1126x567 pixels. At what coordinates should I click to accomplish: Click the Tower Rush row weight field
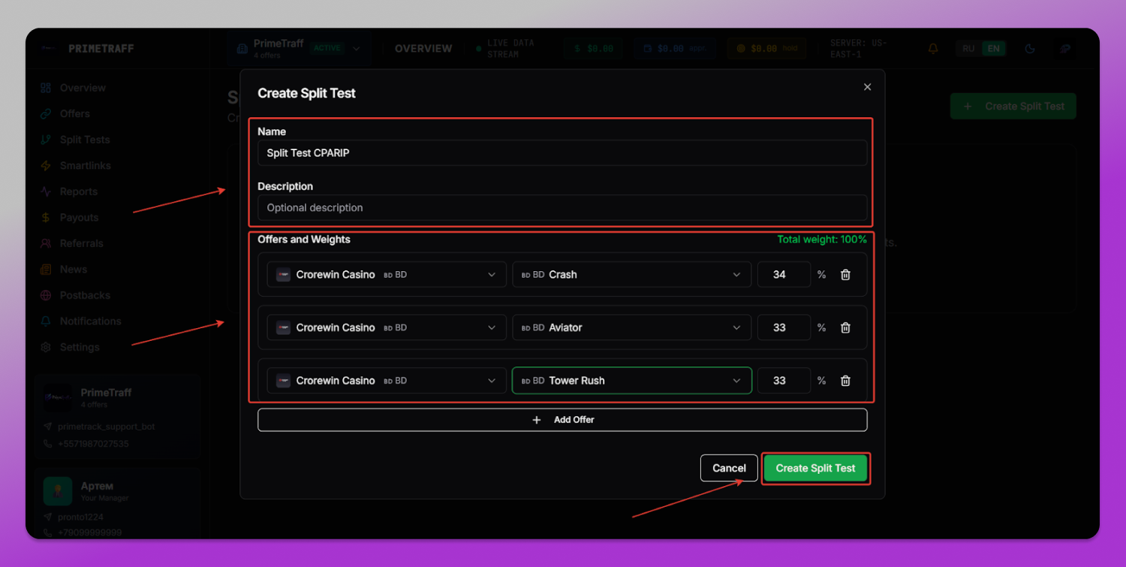pos(784,381)
